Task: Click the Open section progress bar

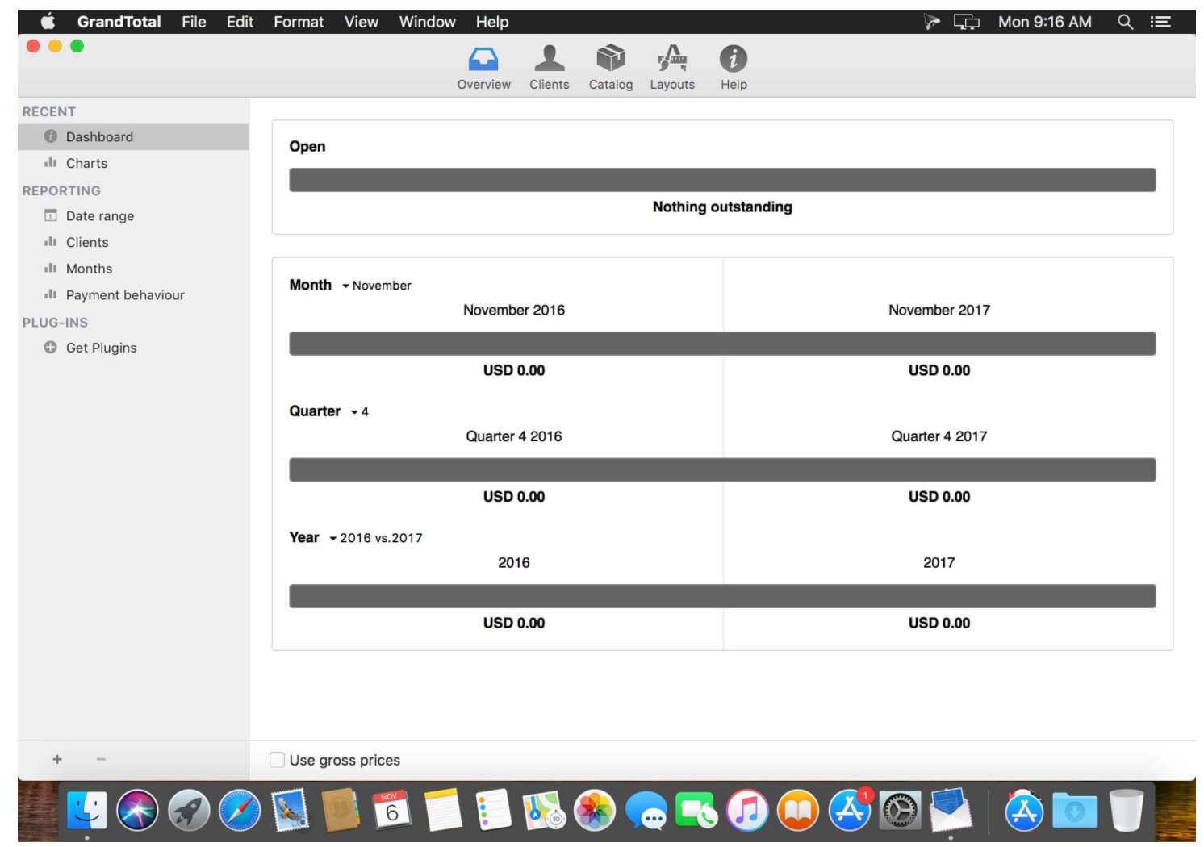Action: click(722, 180)
